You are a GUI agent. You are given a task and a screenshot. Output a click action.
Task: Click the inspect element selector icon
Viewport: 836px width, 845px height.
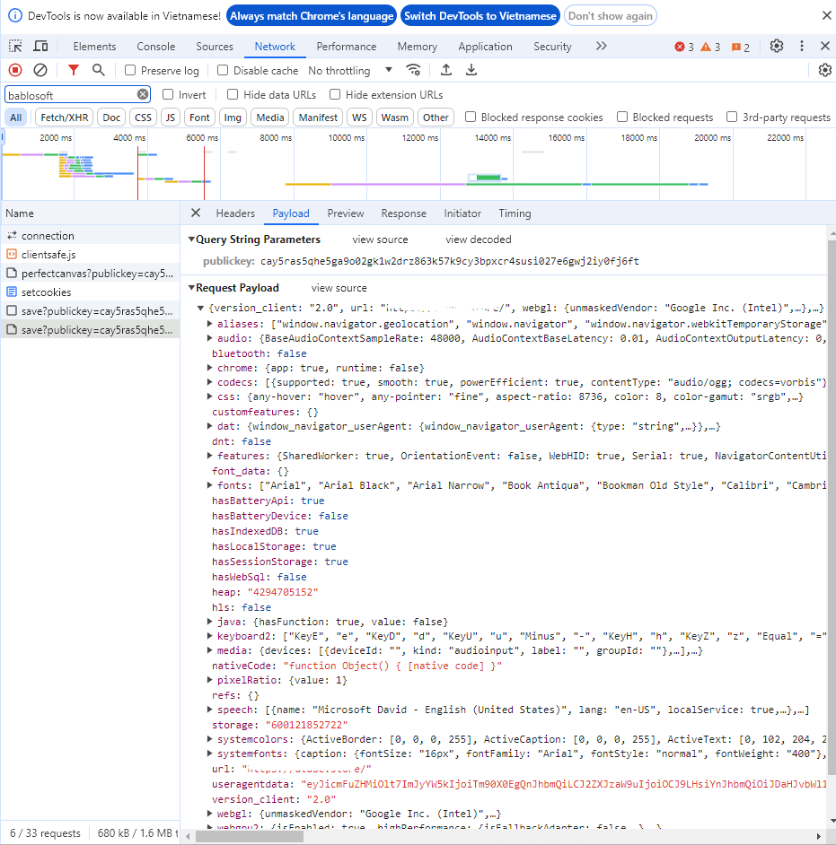tap(15, 47)
